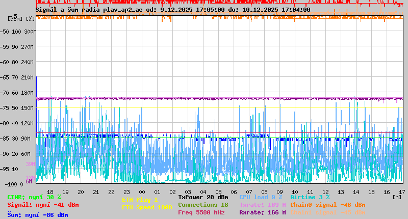Screen dimensions: 408x219
Task: Click the [h] hour unit label
Action: (397, 197)
